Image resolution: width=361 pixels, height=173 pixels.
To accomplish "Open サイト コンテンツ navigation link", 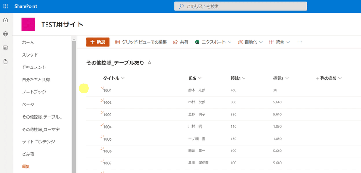I will pos(38,142).
